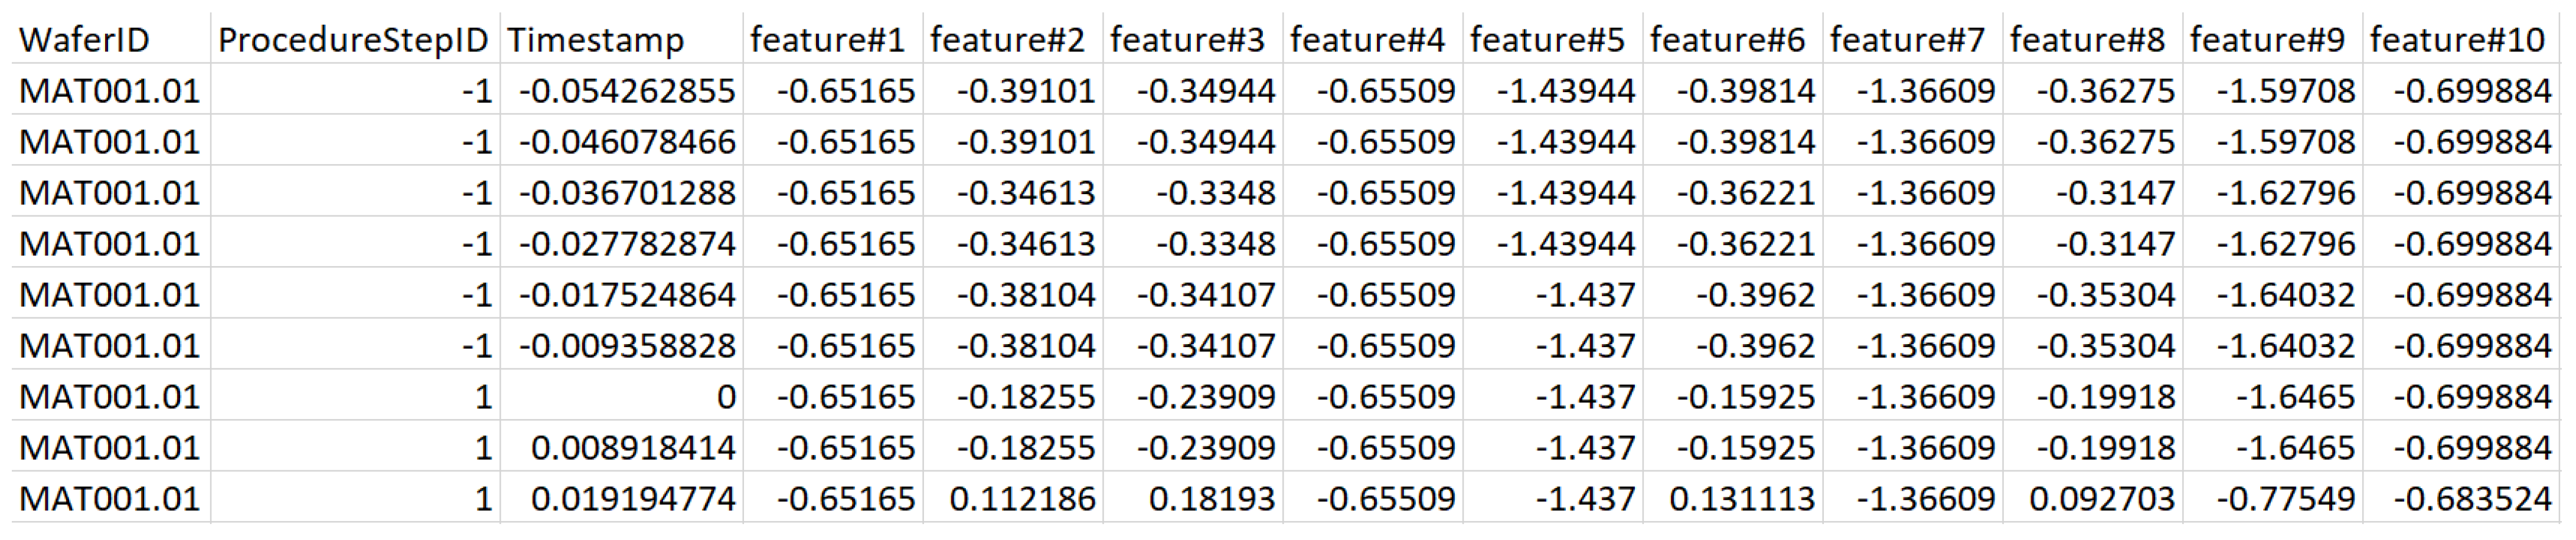Viewport: 2576px width, 540px height.
Task: Select the cell with value 0.131113
Action: click(x=1732, y=499)
